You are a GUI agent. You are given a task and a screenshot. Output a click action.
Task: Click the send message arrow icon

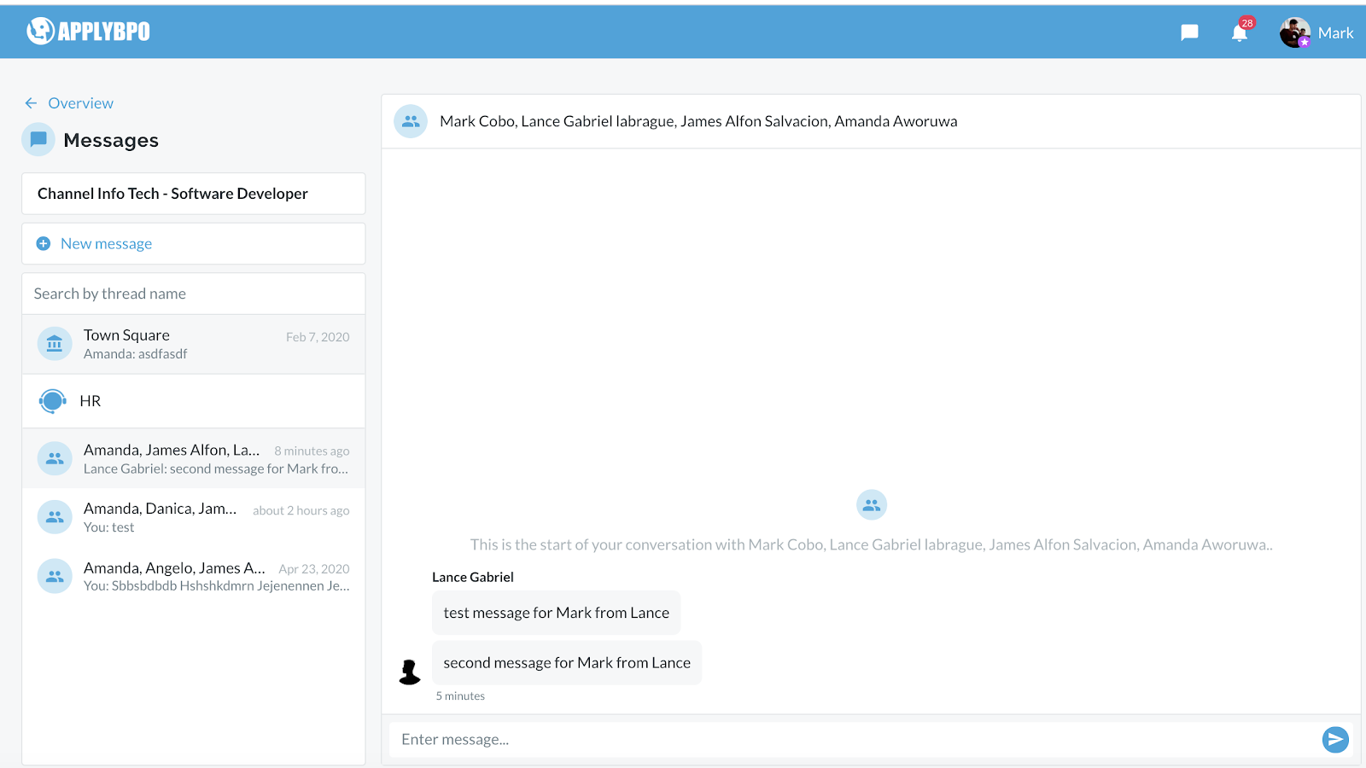(x=1335, y=740)
